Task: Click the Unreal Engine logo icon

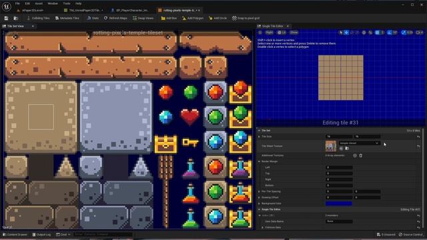Action: pos(6,6)
